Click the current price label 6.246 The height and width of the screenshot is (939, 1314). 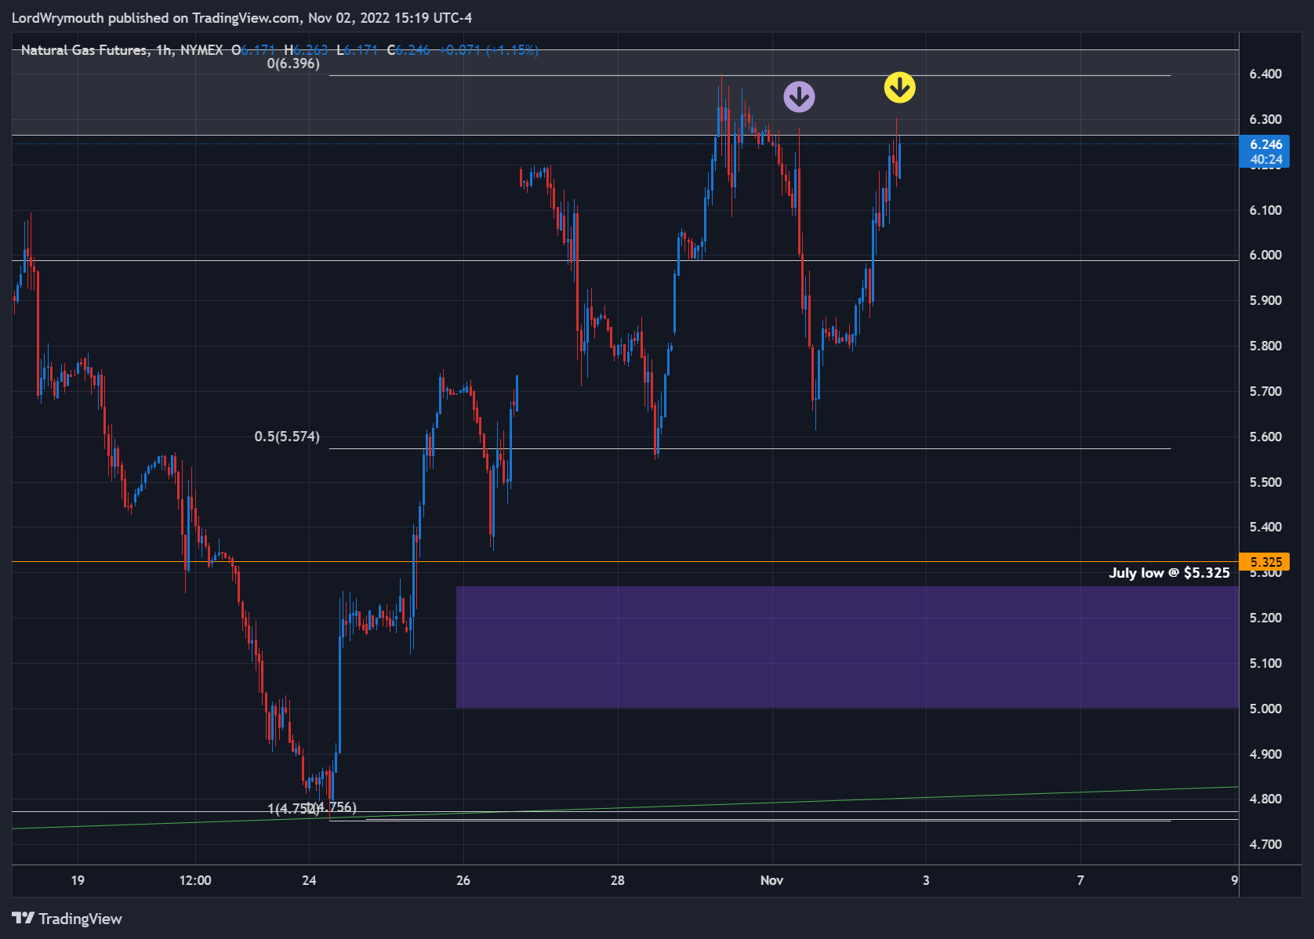coord(1265,151)
